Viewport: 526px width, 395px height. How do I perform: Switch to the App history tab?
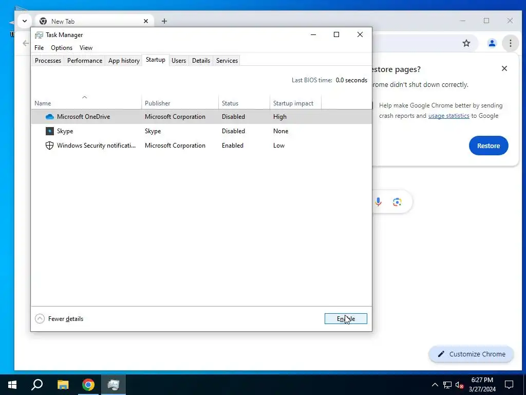(124, 61)
